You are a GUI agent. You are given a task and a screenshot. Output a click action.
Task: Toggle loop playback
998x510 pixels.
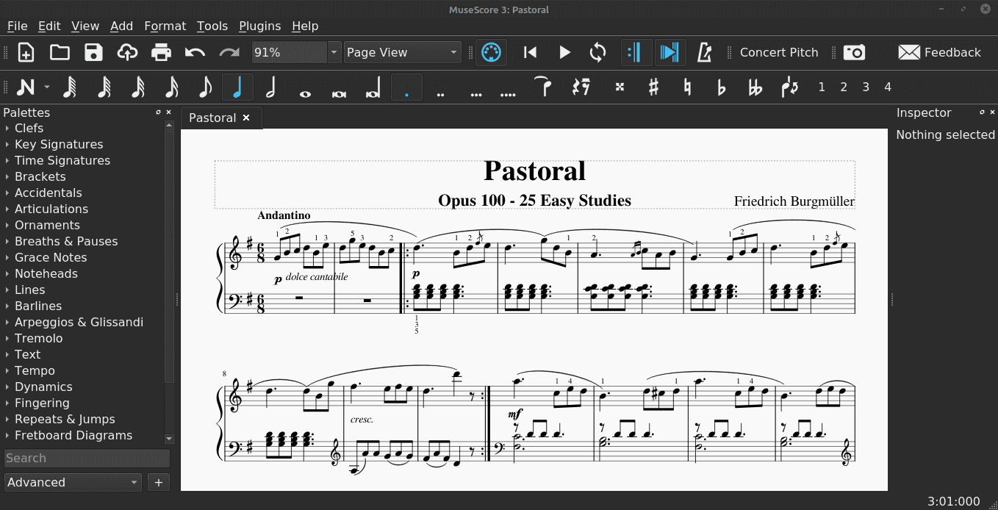[597, 52]
